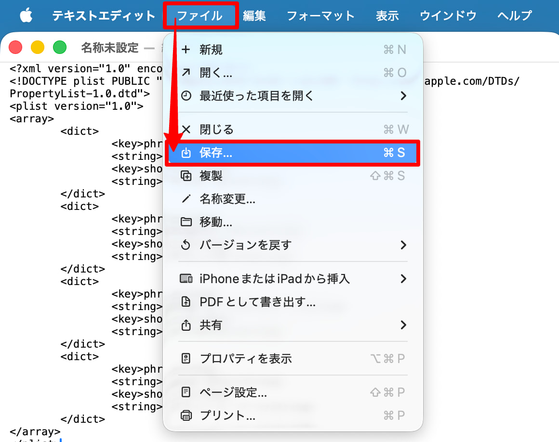Choose 開く… from the menu
This screenshot has height=442, width=559.
click(x=293, y=73)
